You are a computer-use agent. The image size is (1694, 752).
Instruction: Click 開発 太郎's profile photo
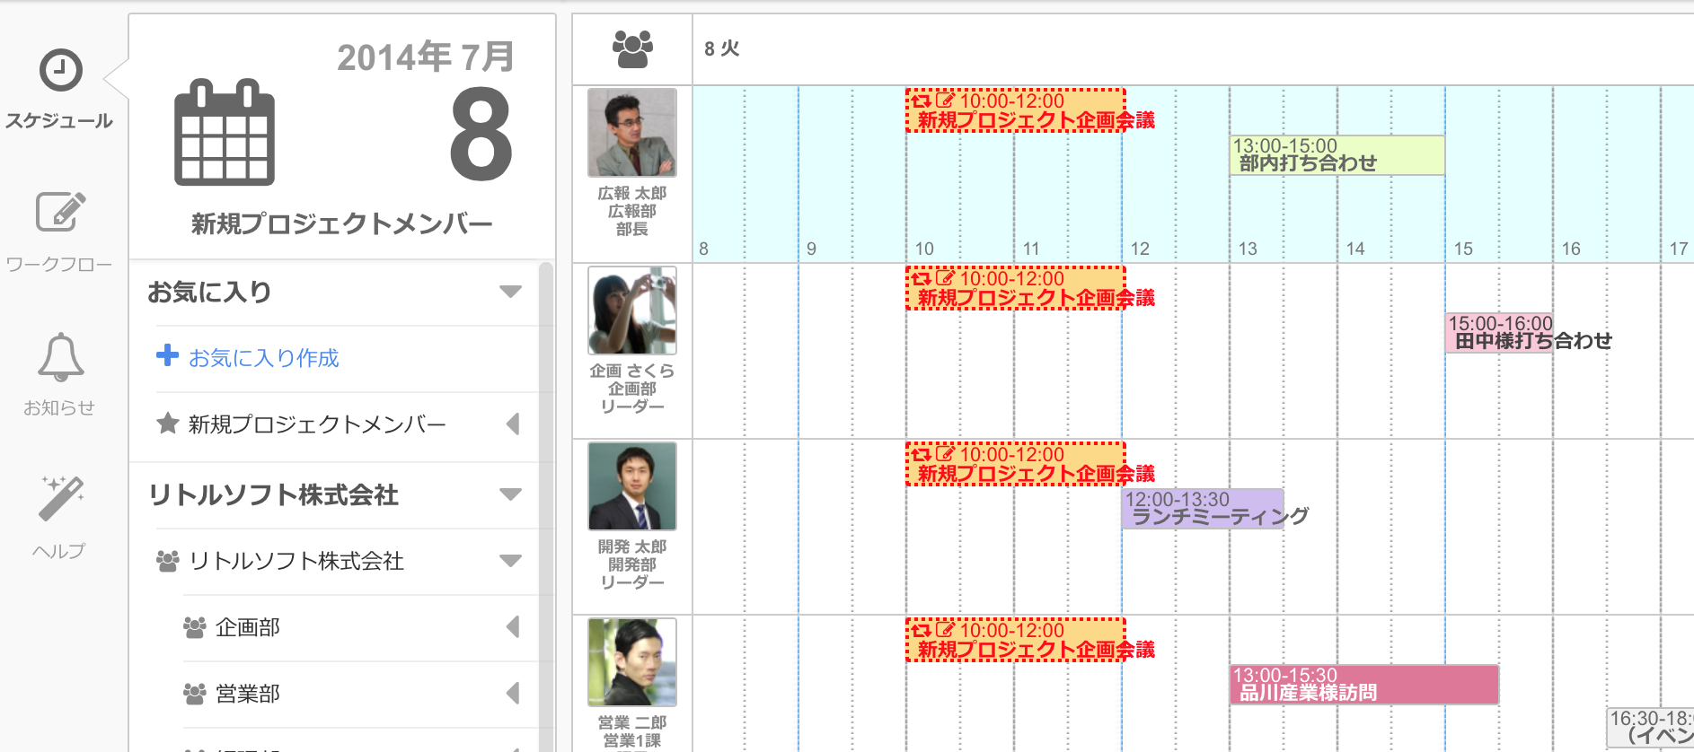point(632,486)
